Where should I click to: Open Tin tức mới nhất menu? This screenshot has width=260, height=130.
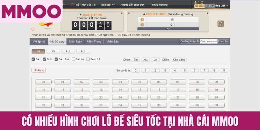pyautogui.click(x=159, y=5)
